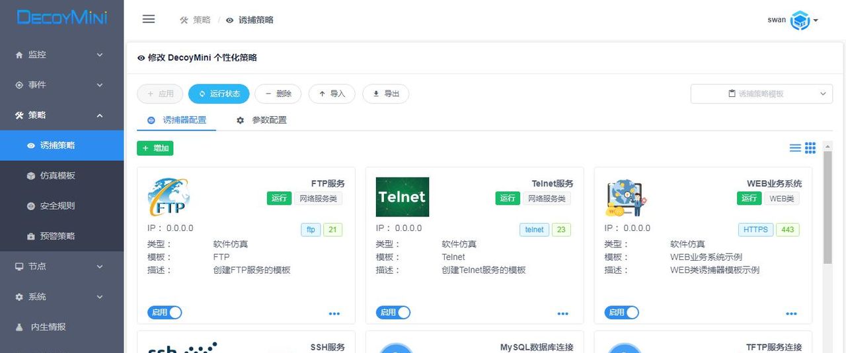
Task: Click the 监控 home icon in sidebar
Action: [x=19, y=55]
